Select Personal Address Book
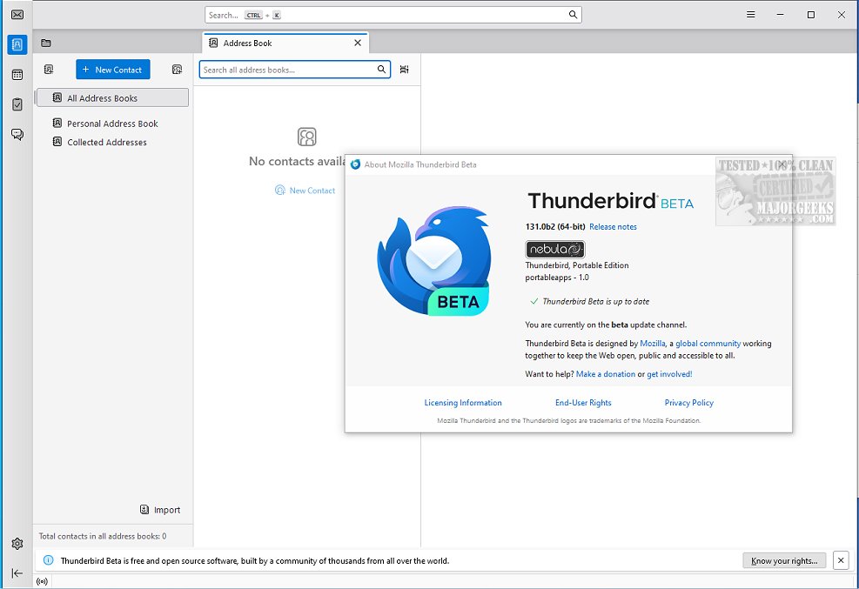859x589 pixels. point(112,124)
